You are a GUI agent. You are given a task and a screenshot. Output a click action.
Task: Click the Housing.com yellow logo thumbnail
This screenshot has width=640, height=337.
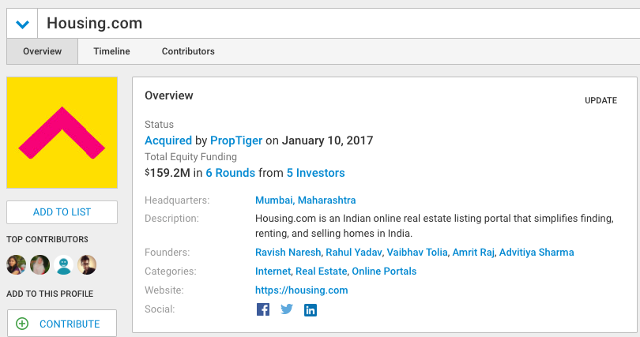tap(62, 132)
